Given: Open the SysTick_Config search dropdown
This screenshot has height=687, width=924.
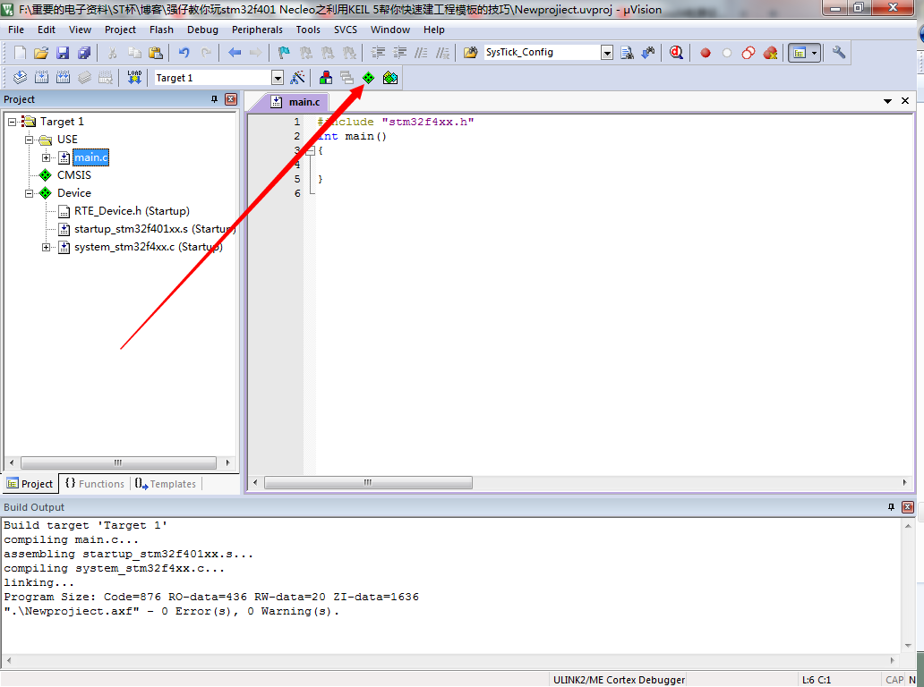Looking at the screenshot, I should [x=607, y=53].
